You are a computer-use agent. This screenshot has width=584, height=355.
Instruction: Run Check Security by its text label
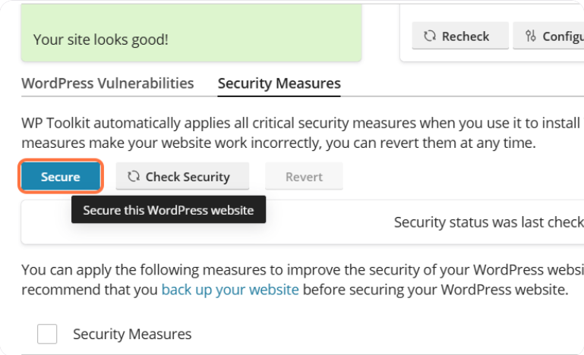[x=188, y=177]
